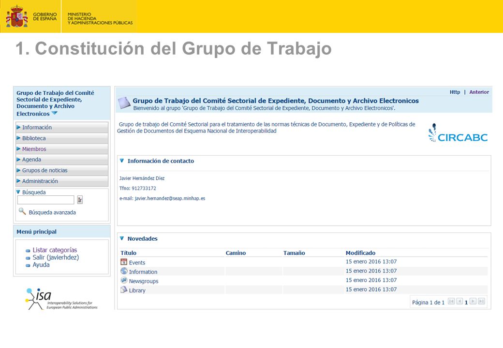Click the Http link
Viewport: 503px width, 348px height.
[455, 92]
